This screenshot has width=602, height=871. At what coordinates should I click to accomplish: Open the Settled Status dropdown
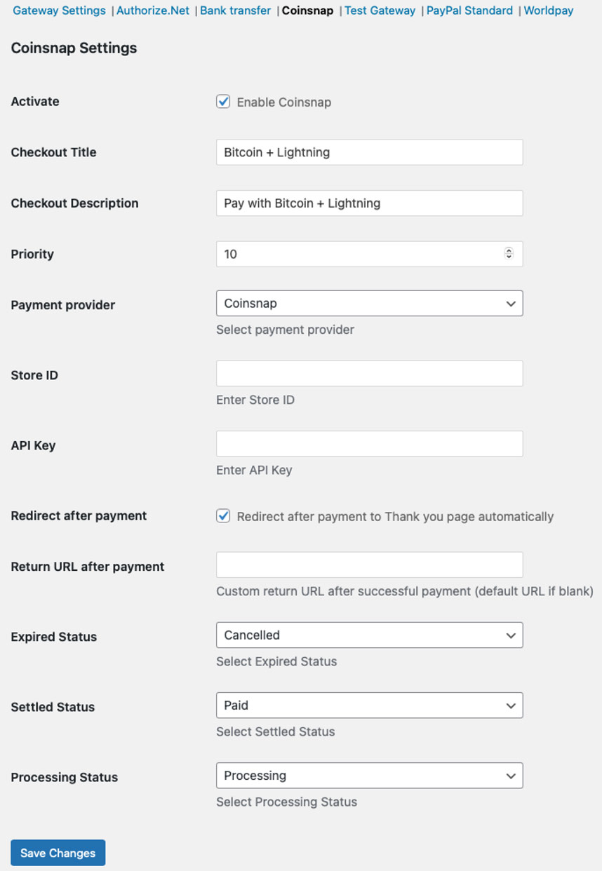click(369, 705)
